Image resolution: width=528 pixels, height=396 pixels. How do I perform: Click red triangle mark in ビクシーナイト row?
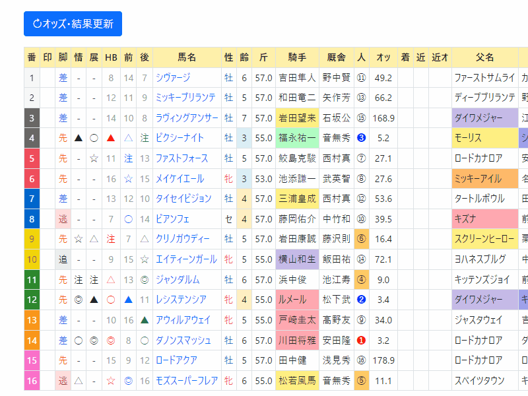click(111, 138)
